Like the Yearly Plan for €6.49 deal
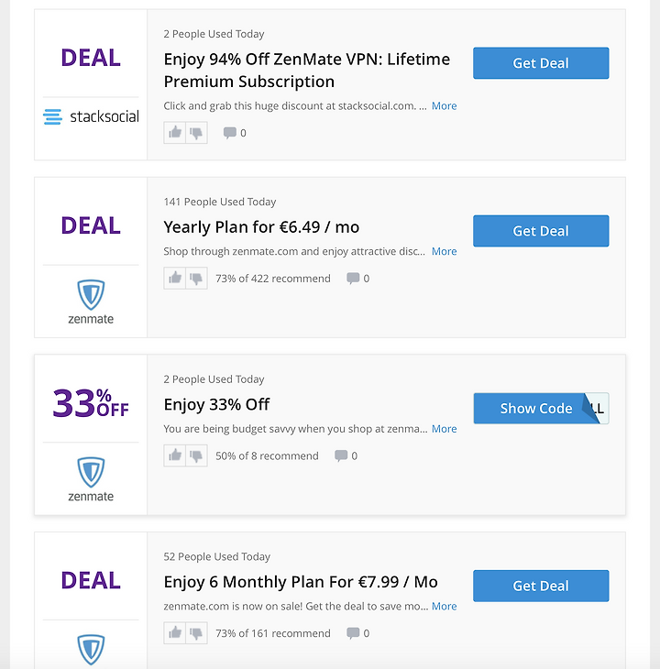The height and width of the screenshot is (669, 660). click(175, 279)
